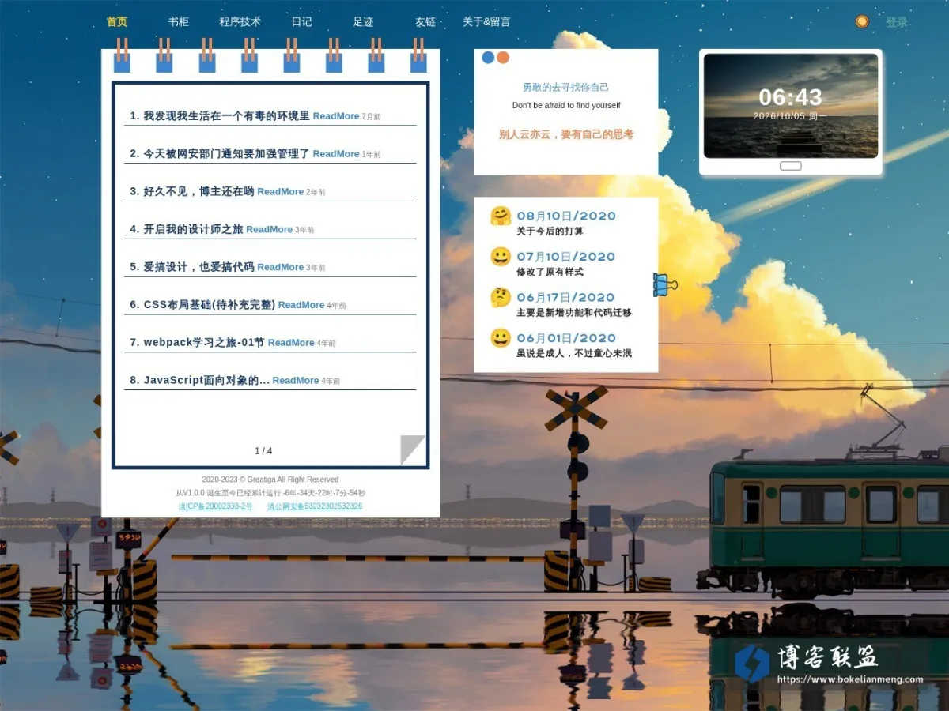Click the hugging emoji for 08月10日/2020
The width and height of the screenshot is (949, 711).
(x=501, y=216)
